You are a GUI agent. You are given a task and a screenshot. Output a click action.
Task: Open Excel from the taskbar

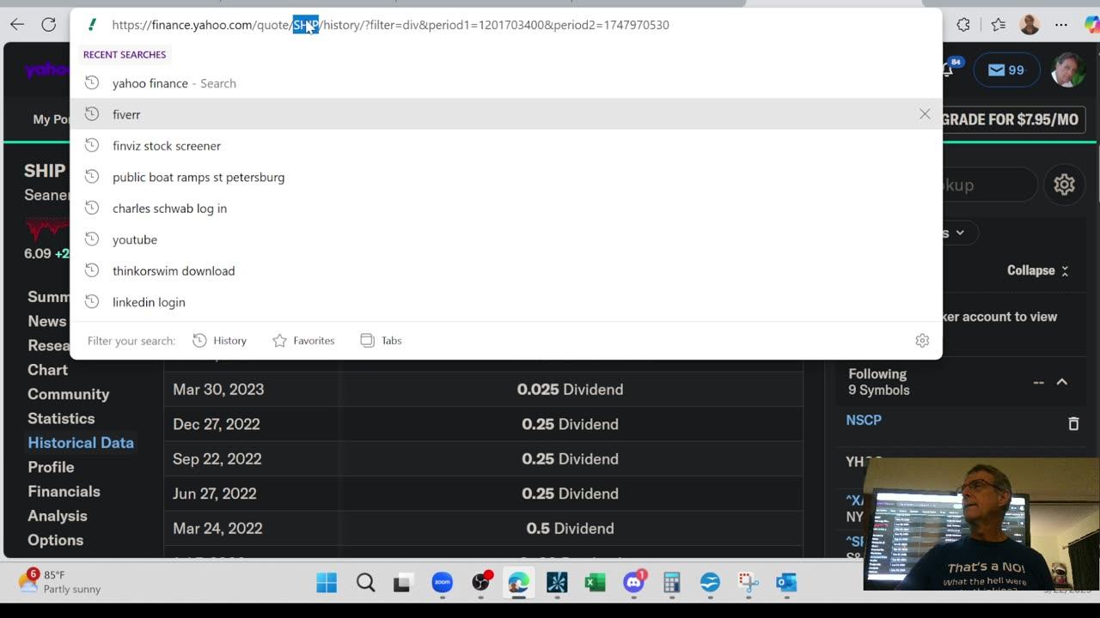coord(595,584)
